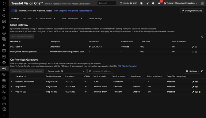Open the satellite icon in the left sidebar
Image resolution: width=206 pixels, height=118 pixels.
coord(4,27)
